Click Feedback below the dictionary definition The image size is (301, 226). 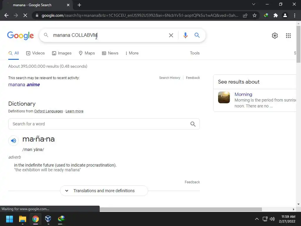point(192,182)
